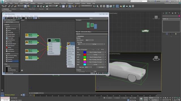The image size is (181, 101).
Task: Toggle the Left map checkbox
Action: click(x=105, y=57)
